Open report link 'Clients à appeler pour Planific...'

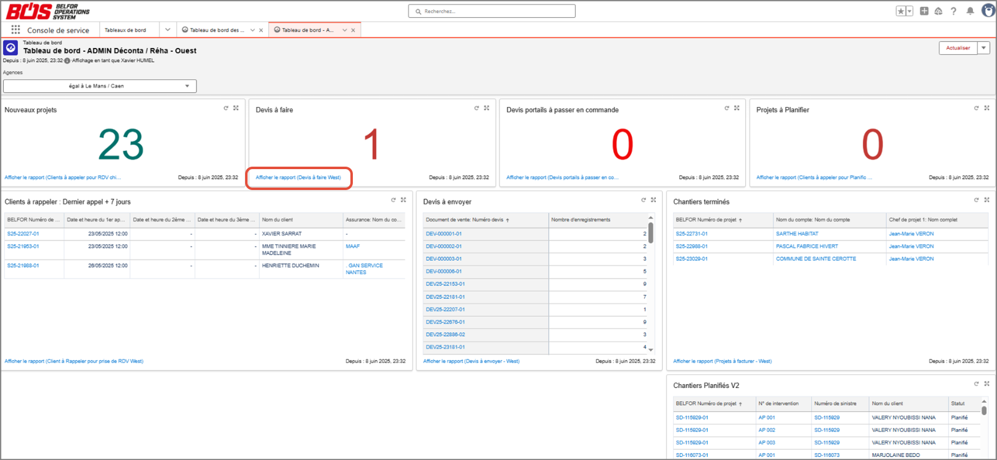pos(814,177)
